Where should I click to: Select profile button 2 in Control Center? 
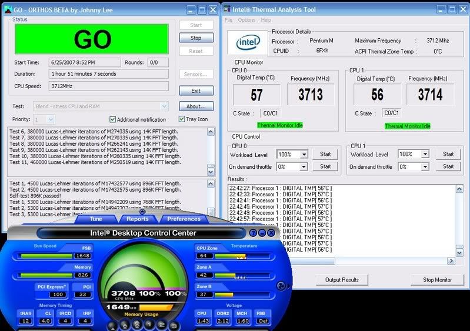pyautogui.click(x=162, y=325)
